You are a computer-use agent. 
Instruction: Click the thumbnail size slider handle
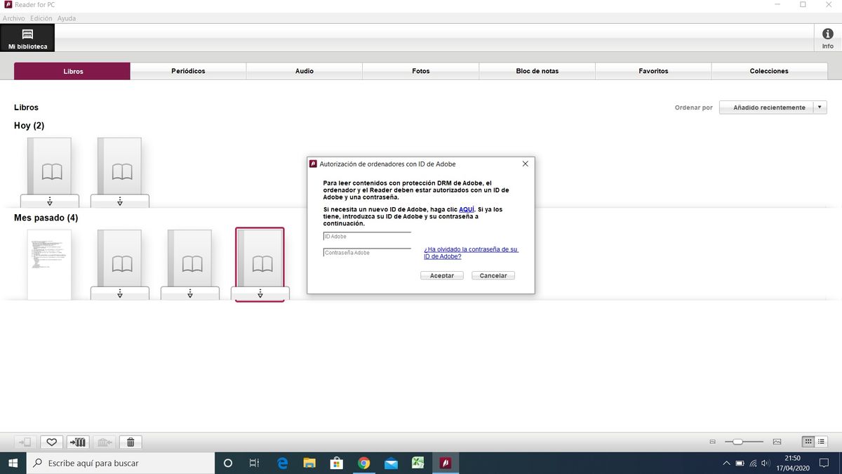click(x=737, y=442)
